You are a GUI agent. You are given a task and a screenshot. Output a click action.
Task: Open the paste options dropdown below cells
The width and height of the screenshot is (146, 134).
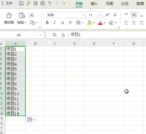point(31,120)
